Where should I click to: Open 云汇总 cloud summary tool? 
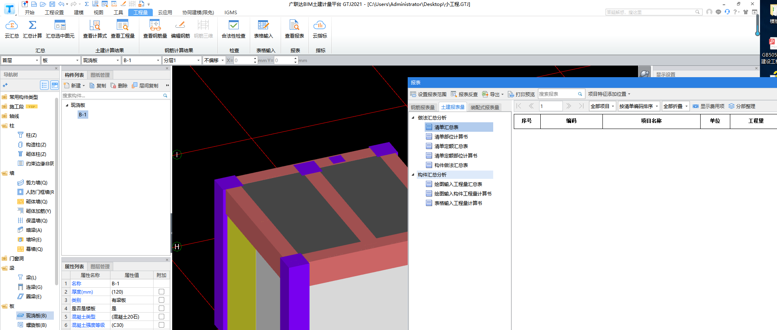tap(11, 29)
